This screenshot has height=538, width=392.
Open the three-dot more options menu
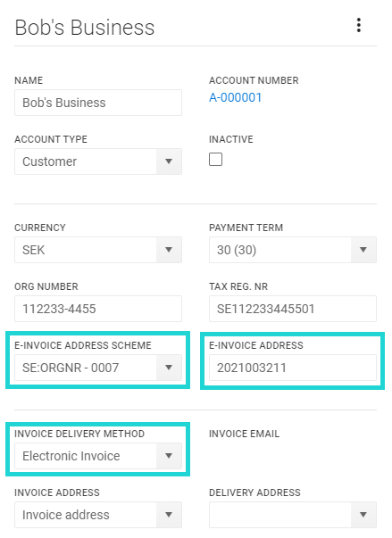tap(359, 25)
